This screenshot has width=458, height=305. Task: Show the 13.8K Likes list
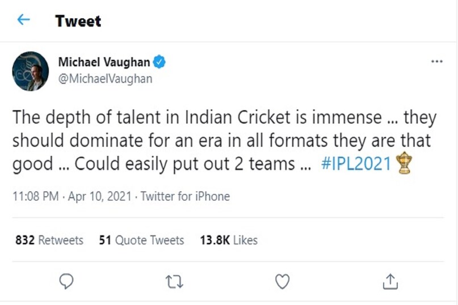pos(229,240)
